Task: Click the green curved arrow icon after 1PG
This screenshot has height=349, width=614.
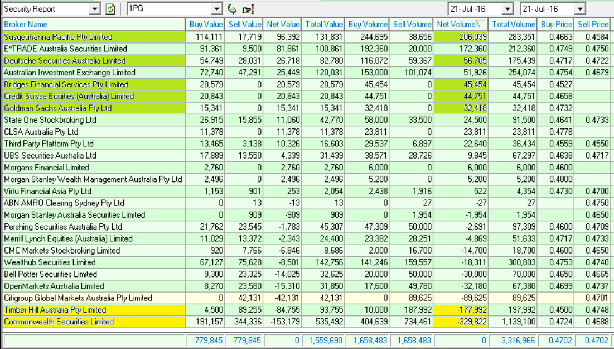Action: click(x=232, y=8)
